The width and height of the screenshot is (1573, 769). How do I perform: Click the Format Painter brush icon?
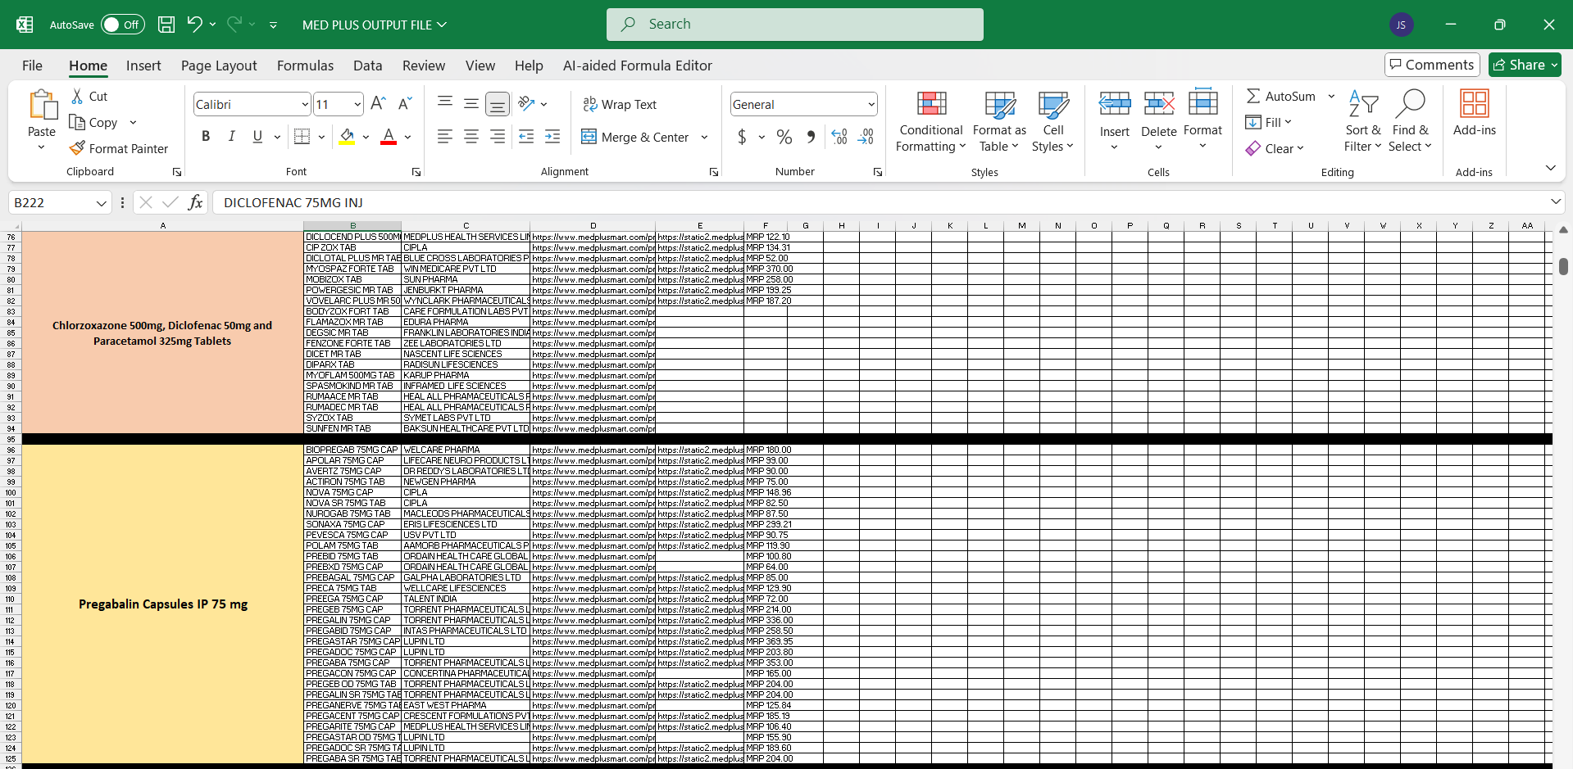[77, 148]
